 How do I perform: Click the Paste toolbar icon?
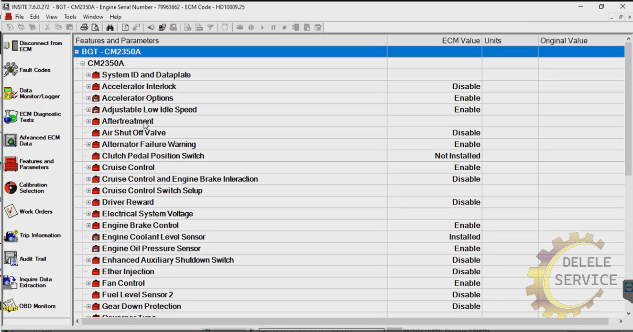pyautogui.click(x=70, y=27)
